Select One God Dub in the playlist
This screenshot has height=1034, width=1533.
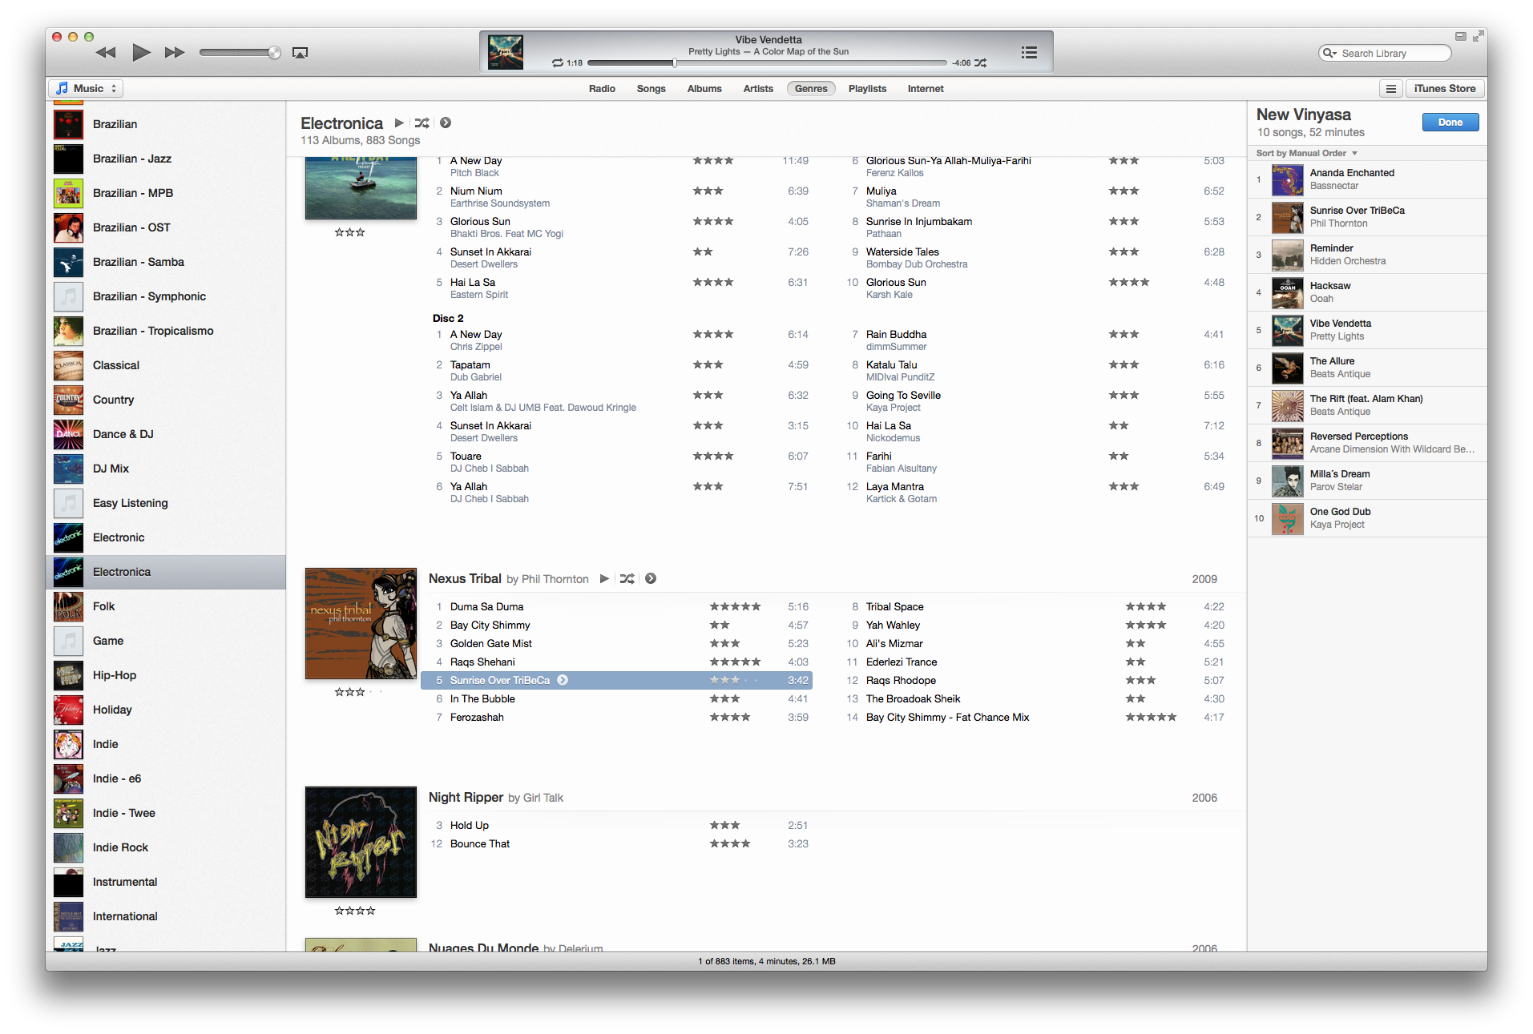point(1367,518)
